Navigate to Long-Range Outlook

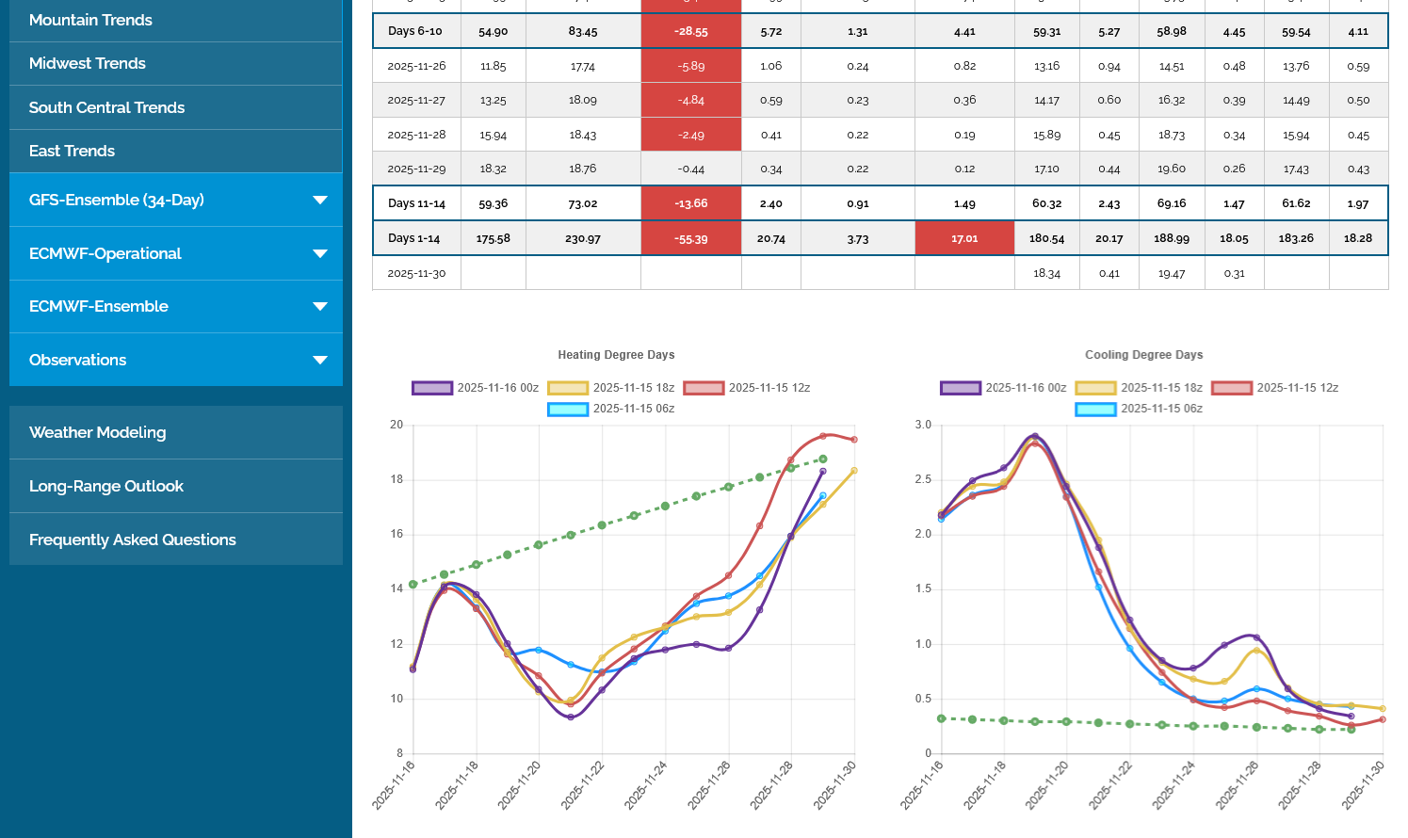point(105,486)
